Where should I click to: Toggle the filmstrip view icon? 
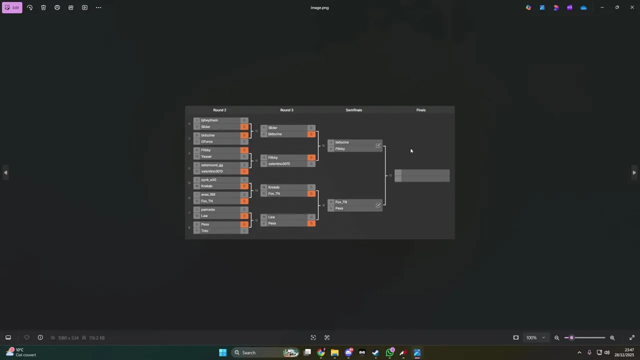[8, 337]
